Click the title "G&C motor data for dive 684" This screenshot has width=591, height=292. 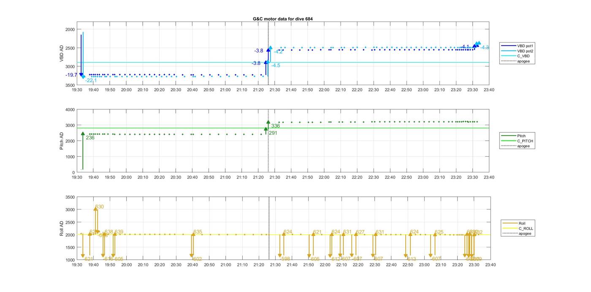282,19
